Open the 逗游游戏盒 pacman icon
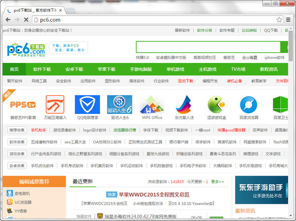The height and width of the screenshot is (221, 296). click(x=217, y=105)
